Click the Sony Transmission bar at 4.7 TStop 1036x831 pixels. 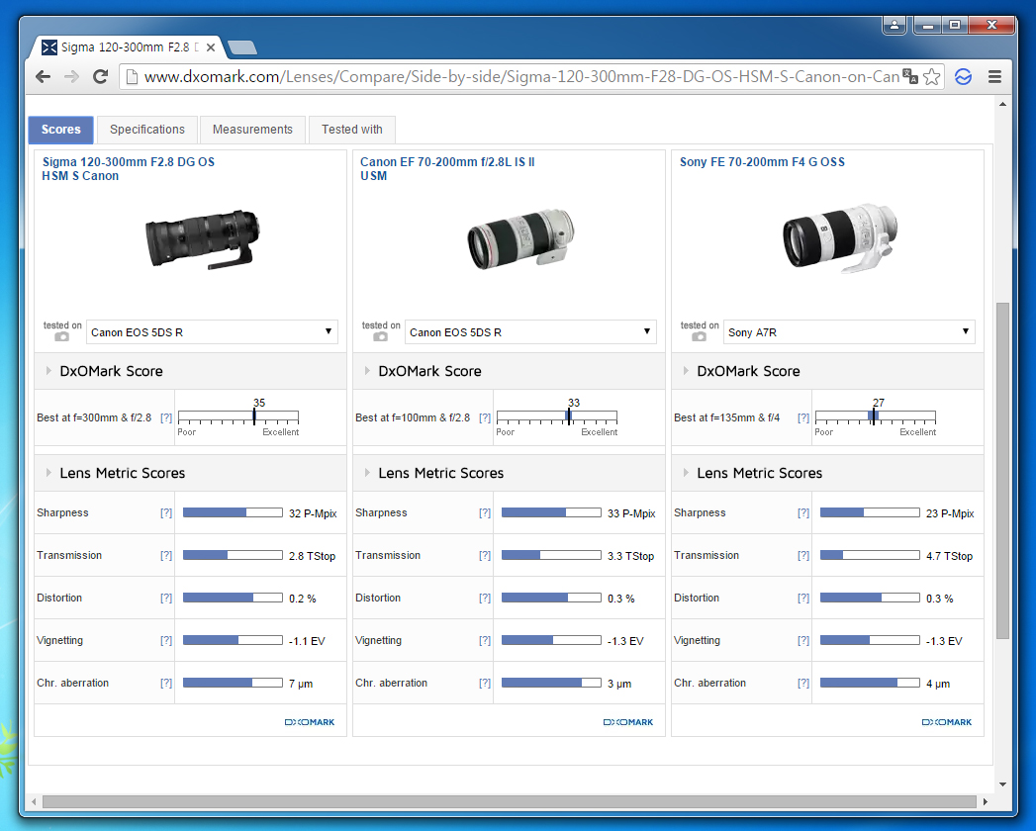(x=870, y=556)
